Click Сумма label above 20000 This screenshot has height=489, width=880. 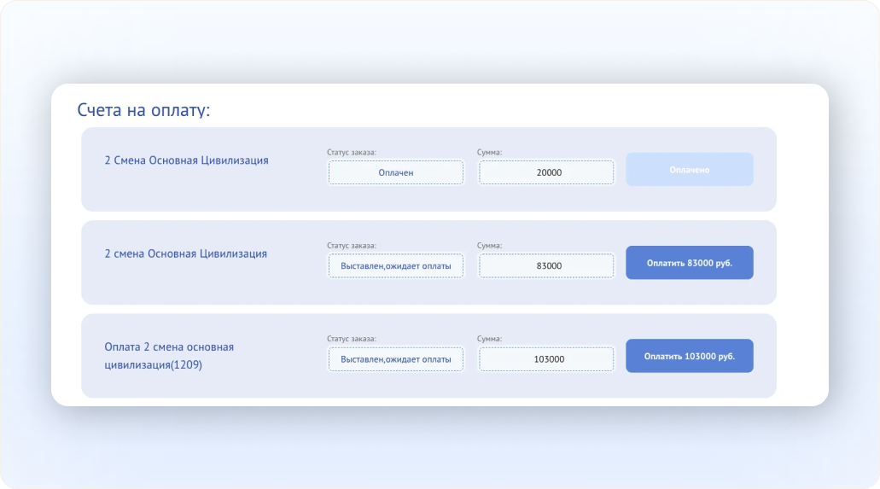tap(489, 152)
